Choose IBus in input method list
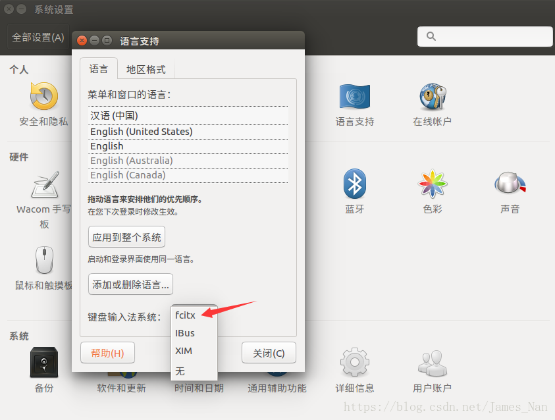Image resolution: width=555 pixels, height=420 pixels. 194,333
